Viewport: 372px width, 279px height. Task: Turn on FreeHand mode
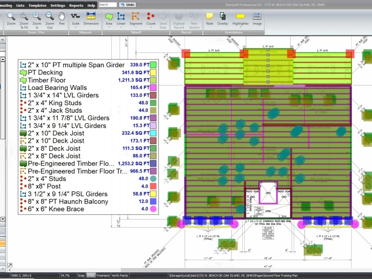pyautogui.click(x=103, y=276)
